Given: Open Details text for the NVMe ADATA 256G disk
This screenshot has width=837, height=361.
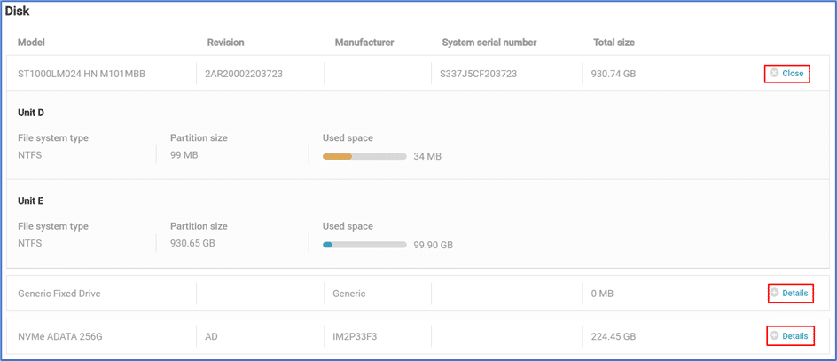Looking at the screenshot, I should tap(794, 336).
